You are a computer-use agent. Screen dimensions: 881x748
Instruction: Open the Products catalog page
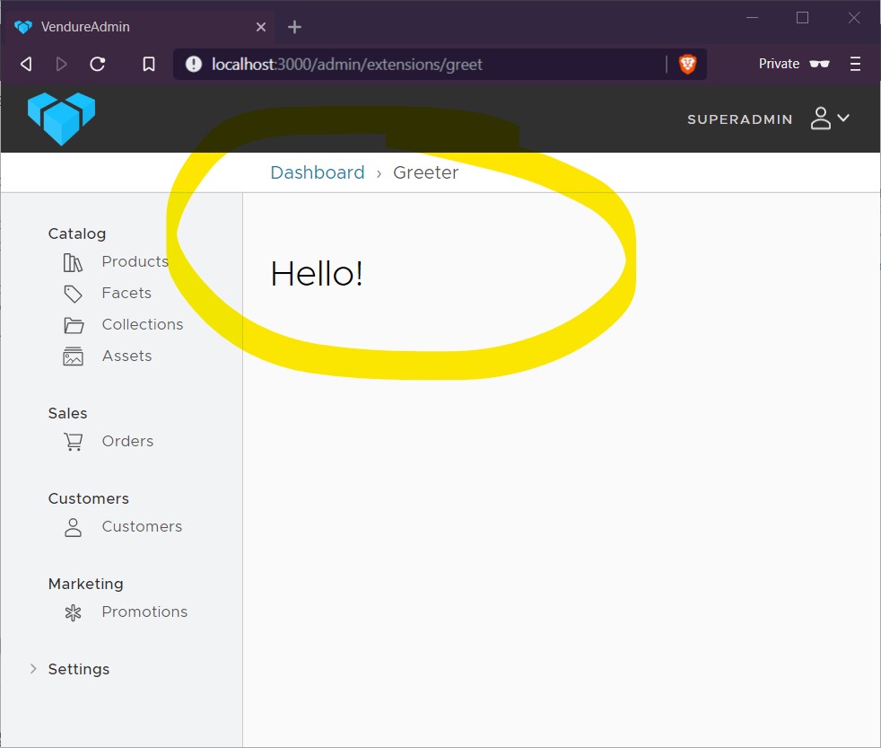click(135, 261)
